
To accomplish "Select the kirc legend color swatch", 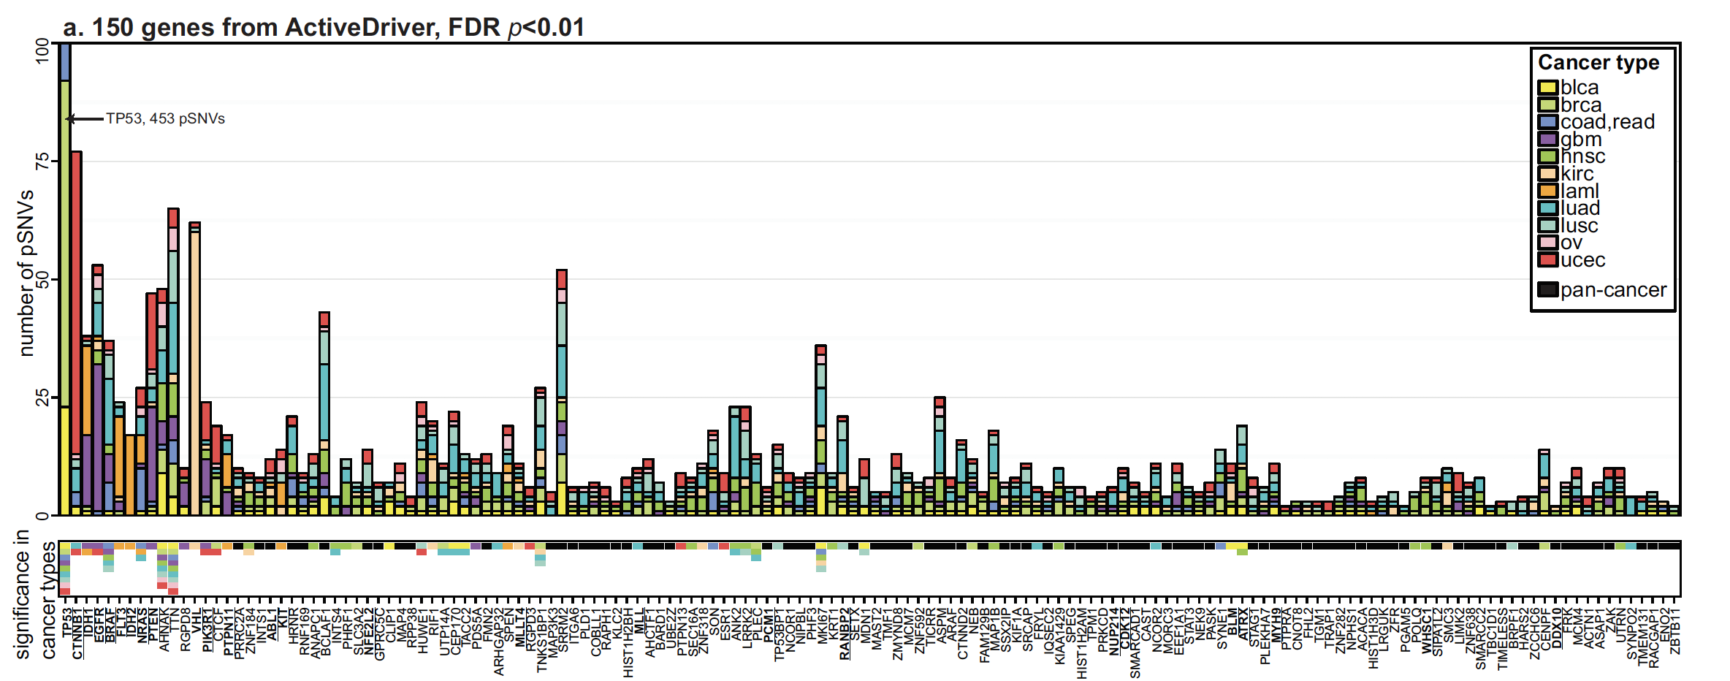I will coord(1548,174).
